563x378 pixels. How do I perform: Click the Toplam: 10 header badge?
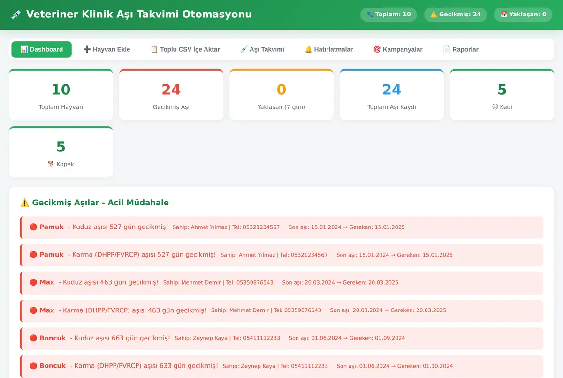tap(388, 15)
